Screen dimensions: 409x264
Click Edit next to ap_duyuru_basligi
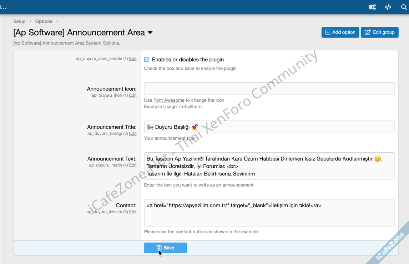click(133, 133)
